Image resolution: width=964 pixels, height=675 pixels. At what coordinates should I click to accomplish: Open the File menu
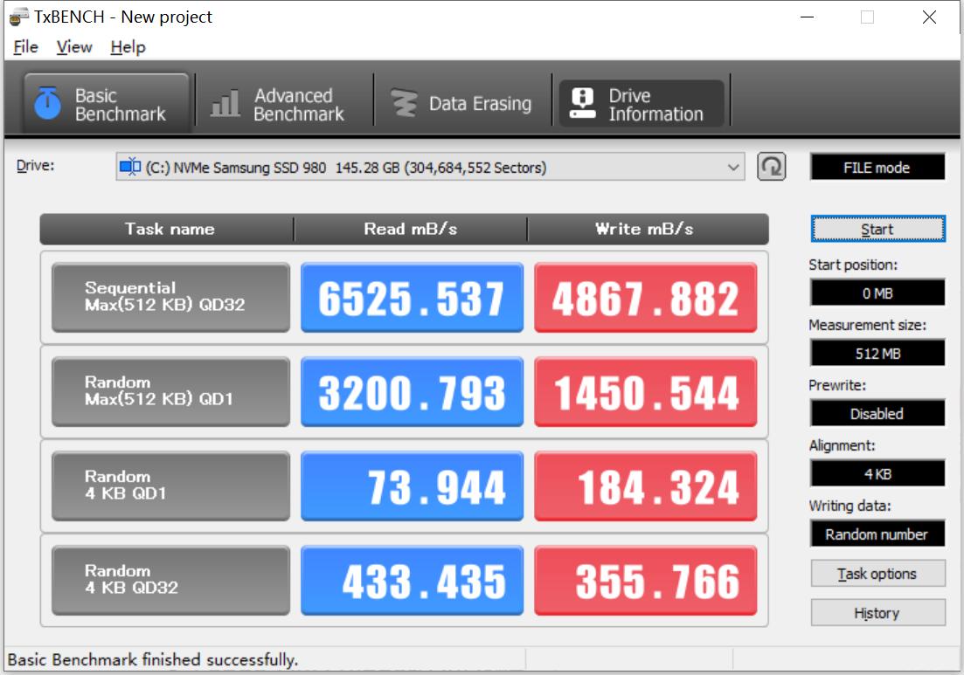point(24,47)
